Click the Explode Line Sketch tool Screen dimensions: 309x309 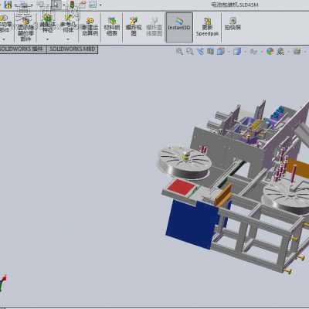(x=154, y=26)
